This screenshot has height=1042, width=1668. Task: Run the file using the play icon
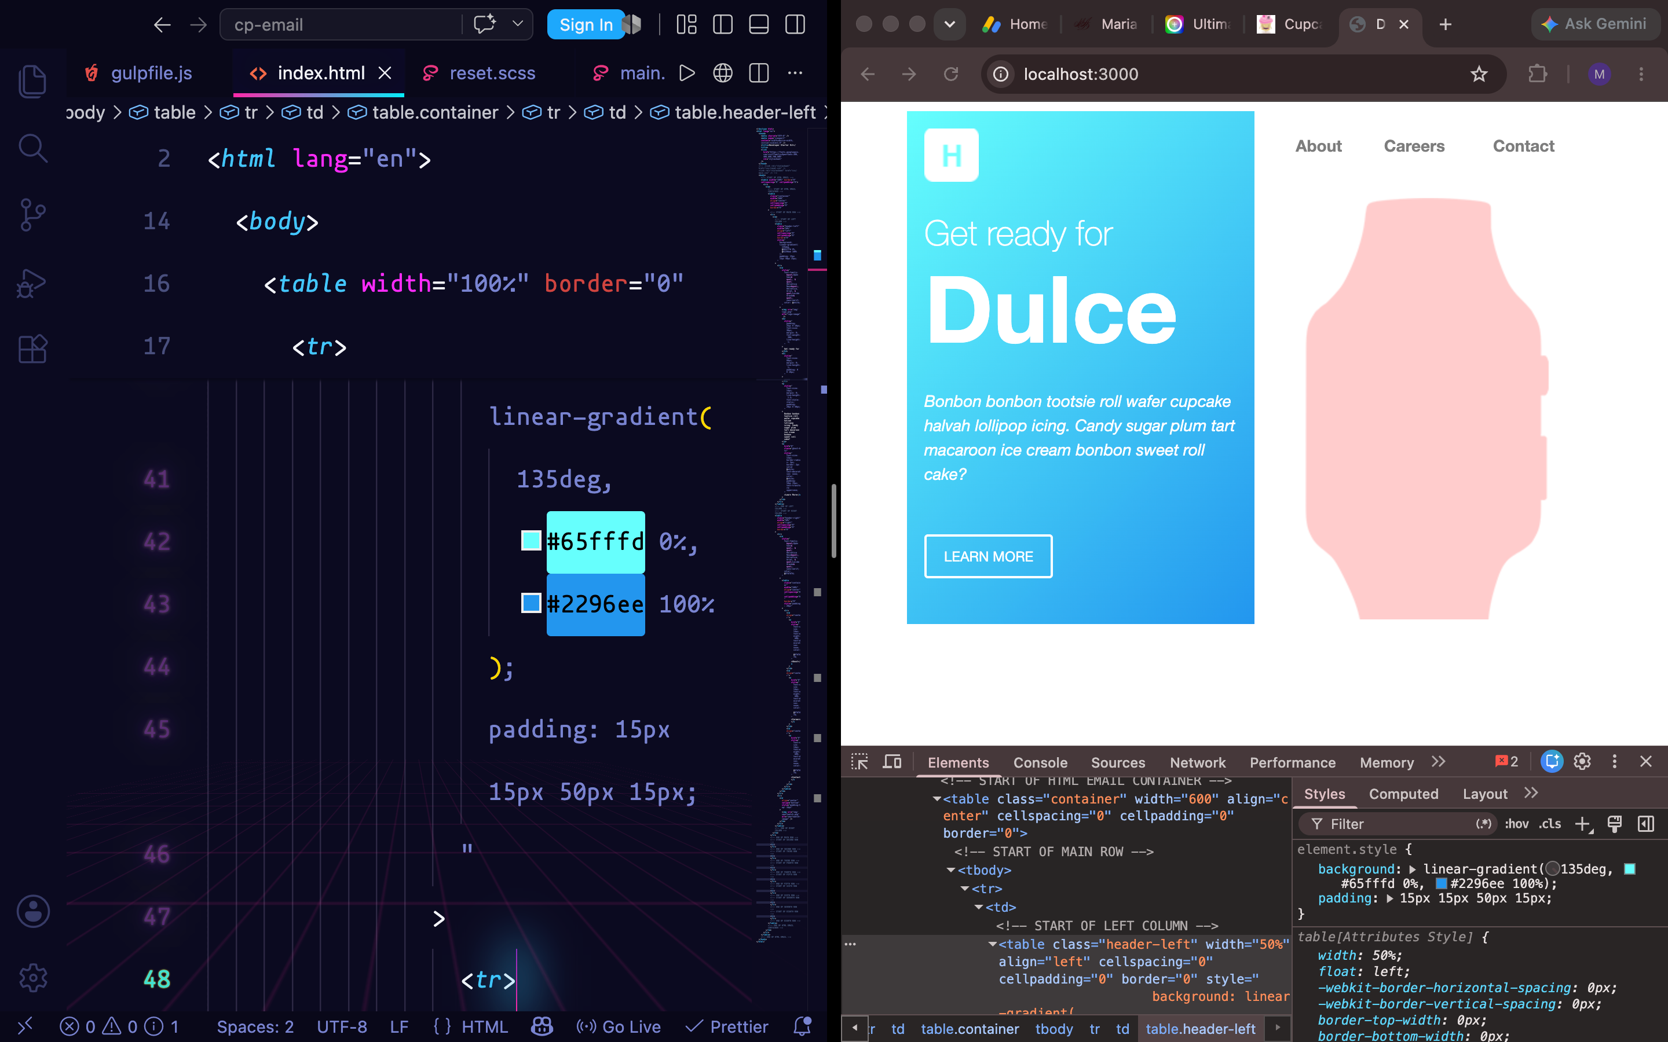pos(686,73)
